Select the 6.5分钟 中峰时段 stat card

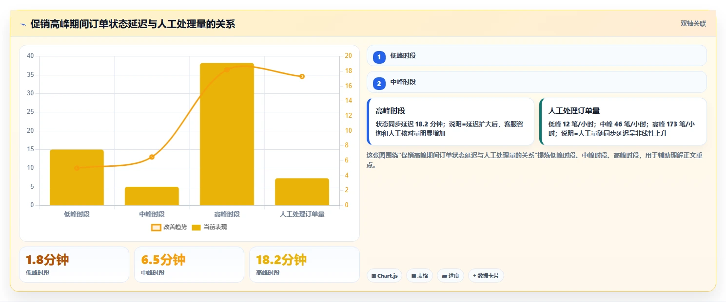tap(189, 265)
